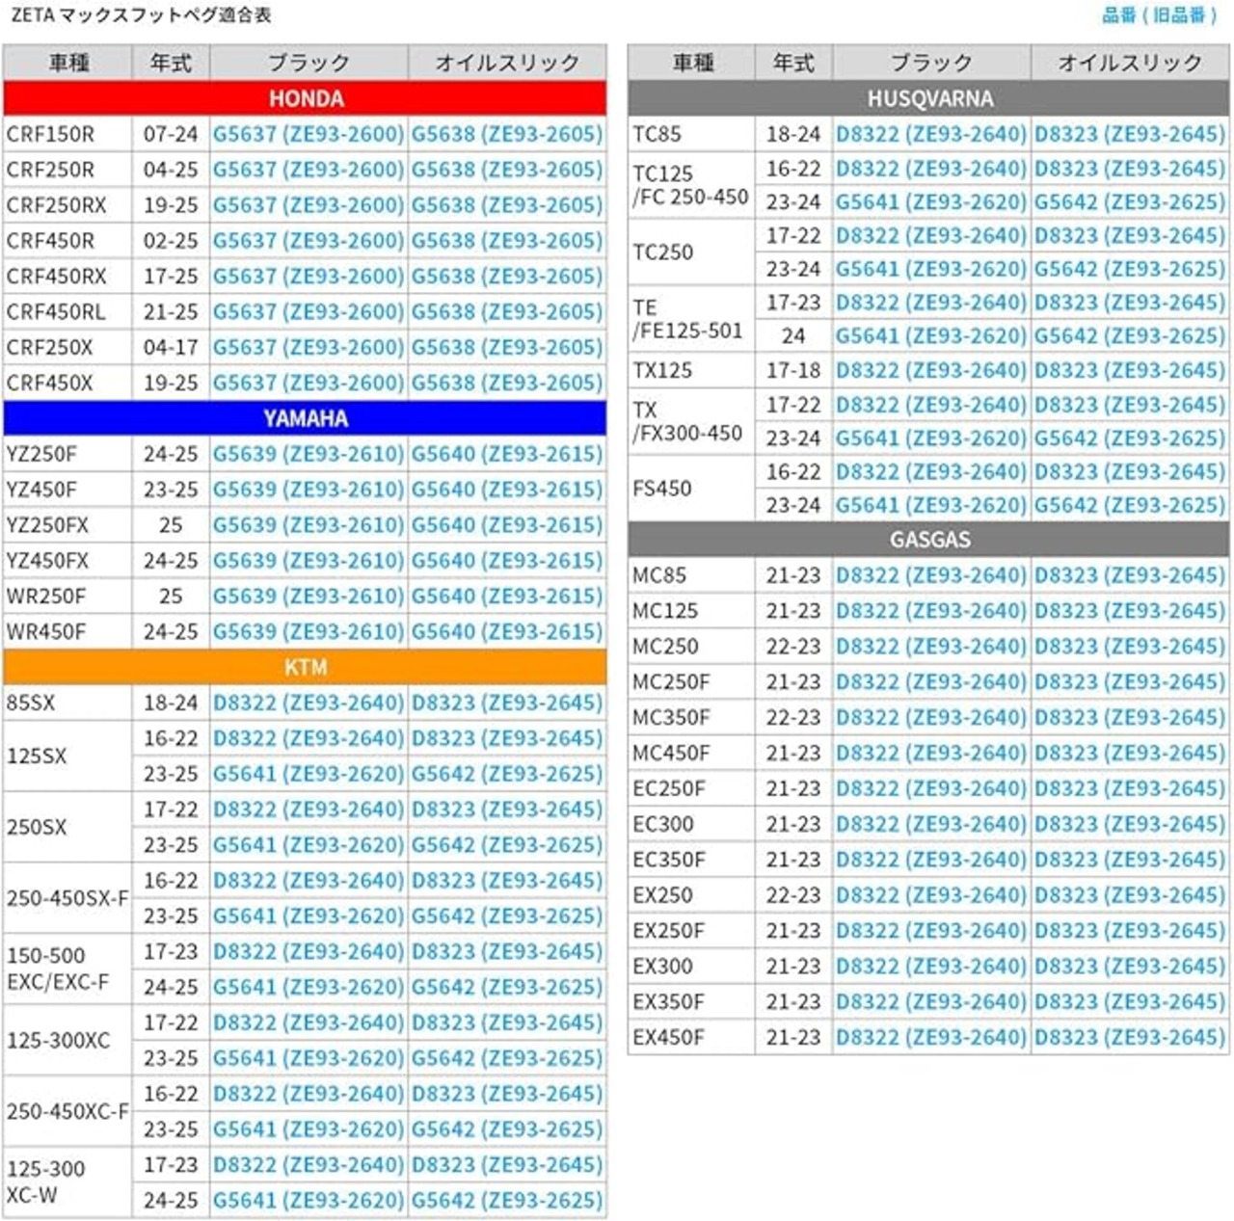Click the left table 車種 column header
Viewport: 1234px width, 1221px height.
[67, 63]
